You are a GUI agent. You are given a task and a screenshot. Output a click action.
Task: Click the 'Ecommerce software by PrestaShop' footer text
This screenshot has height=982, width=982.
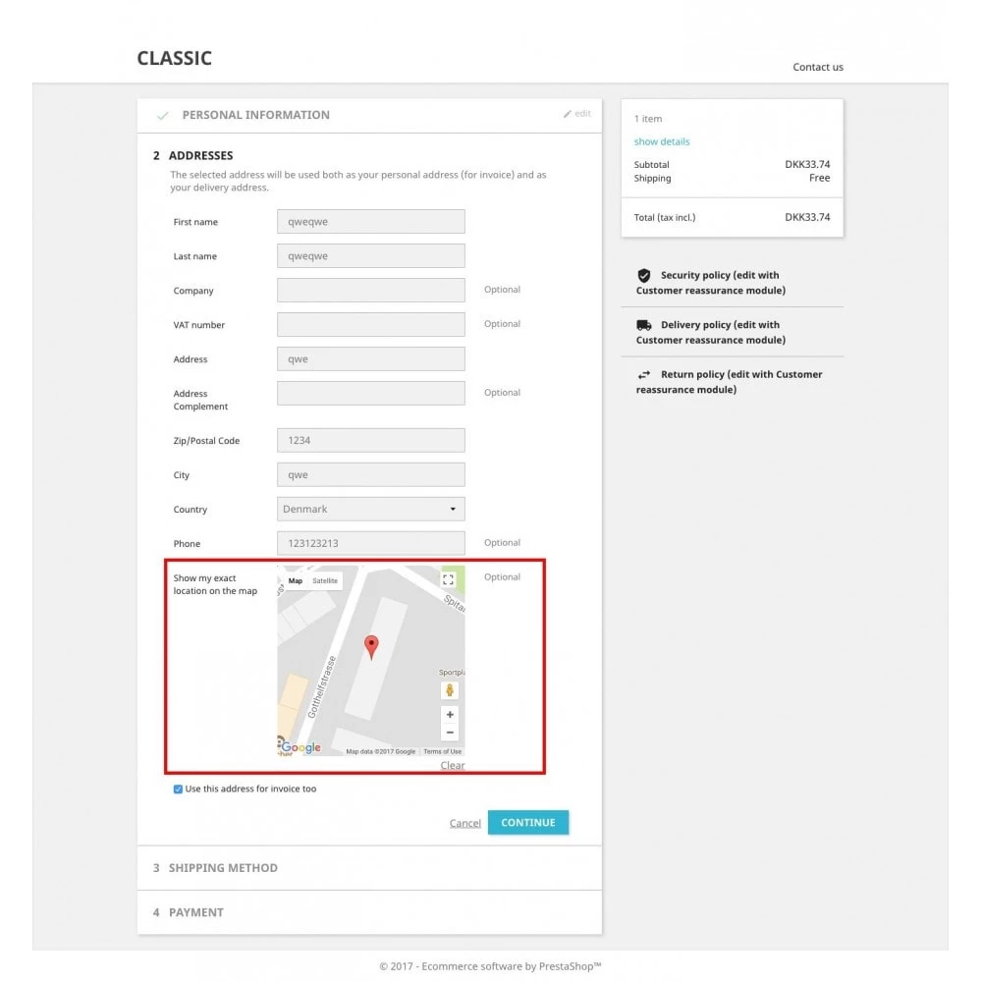511,966
